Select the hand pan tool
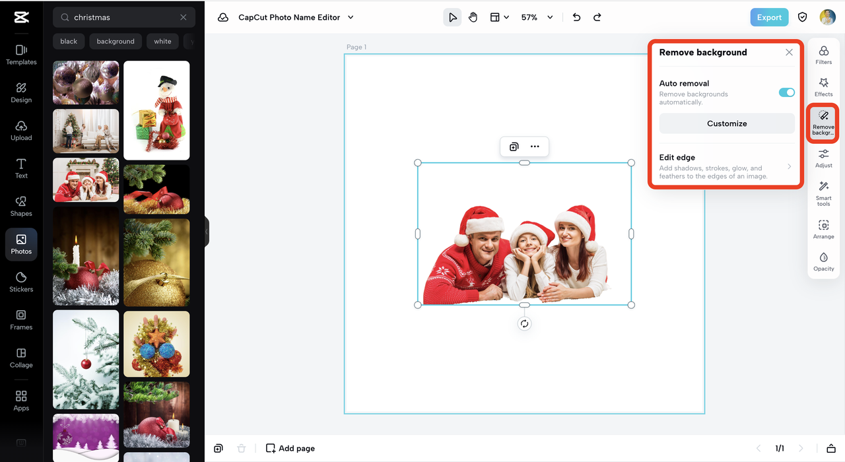 pyautogui.click(x=473, y=17)
